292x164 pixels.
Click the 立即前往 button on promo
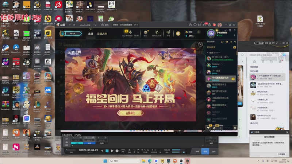(130, 113)
